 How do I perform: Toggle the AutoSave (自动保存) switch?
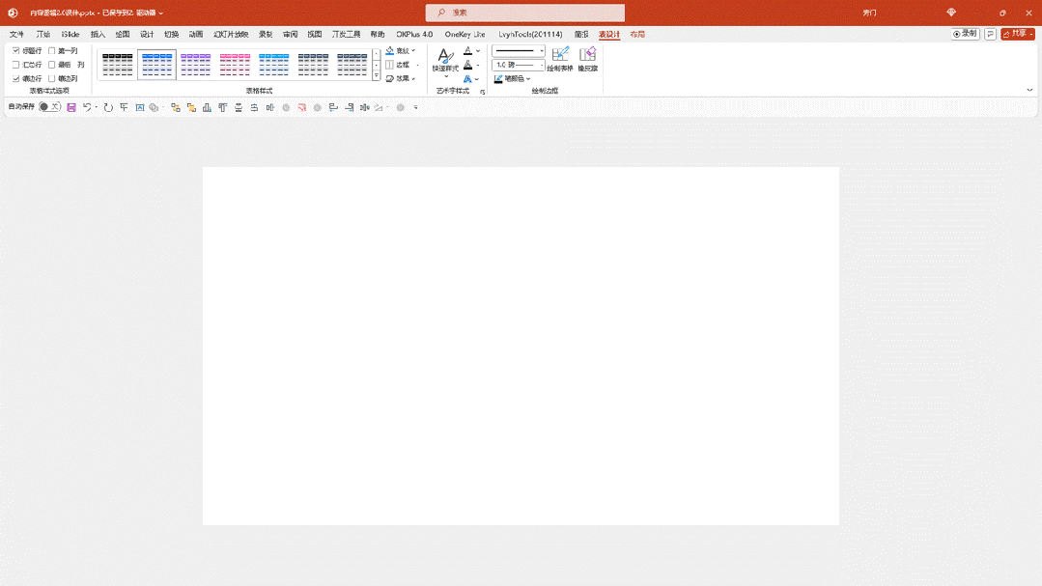pyautogui.click(x=49, y=106)
